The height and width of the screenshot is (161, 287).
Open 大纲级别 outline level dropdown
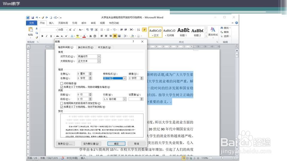(x=99, y=61)
